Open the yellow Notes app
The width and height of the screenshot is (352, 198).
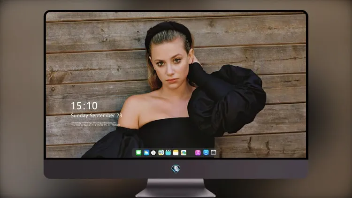[x=176, y=152]
